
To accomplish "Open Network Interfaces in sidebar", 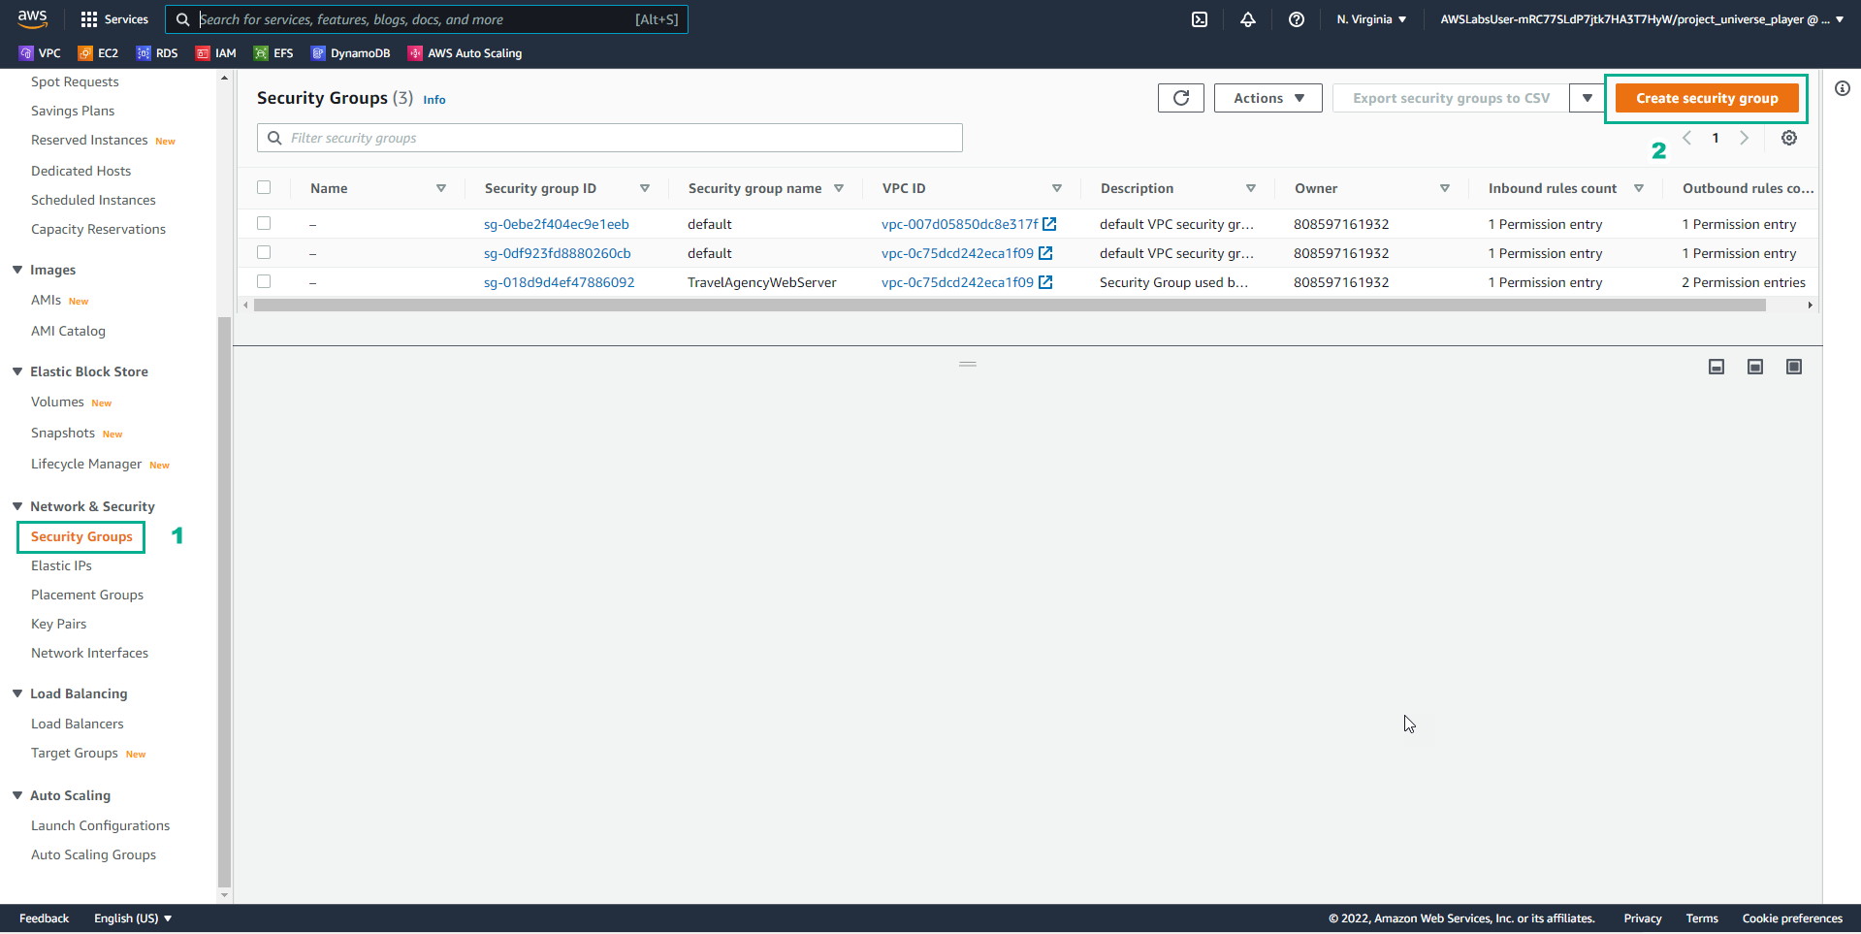I will pyautogui.click(x=89, y=653).
